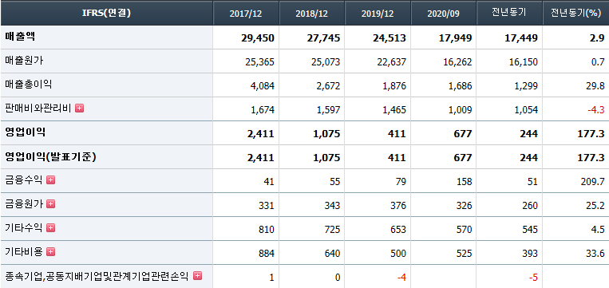Select the red -4.3 change value
This screenshot has width=609, height=288.
596,110
